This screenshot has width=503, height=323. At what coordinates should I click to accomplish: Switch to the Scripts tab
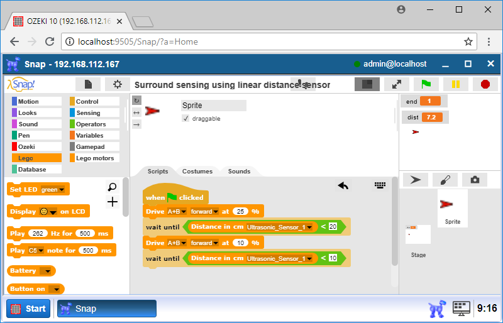[x=158, y=172]
